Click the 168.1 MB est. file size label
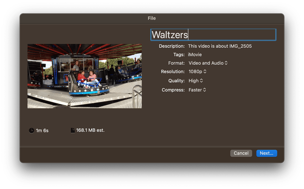The image size is (304, 189). click(90, 130)
